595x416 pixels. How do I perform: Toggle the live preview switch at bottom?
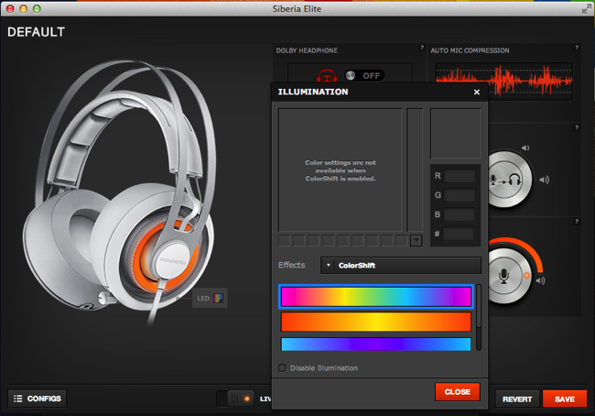(x=235, y=399)
